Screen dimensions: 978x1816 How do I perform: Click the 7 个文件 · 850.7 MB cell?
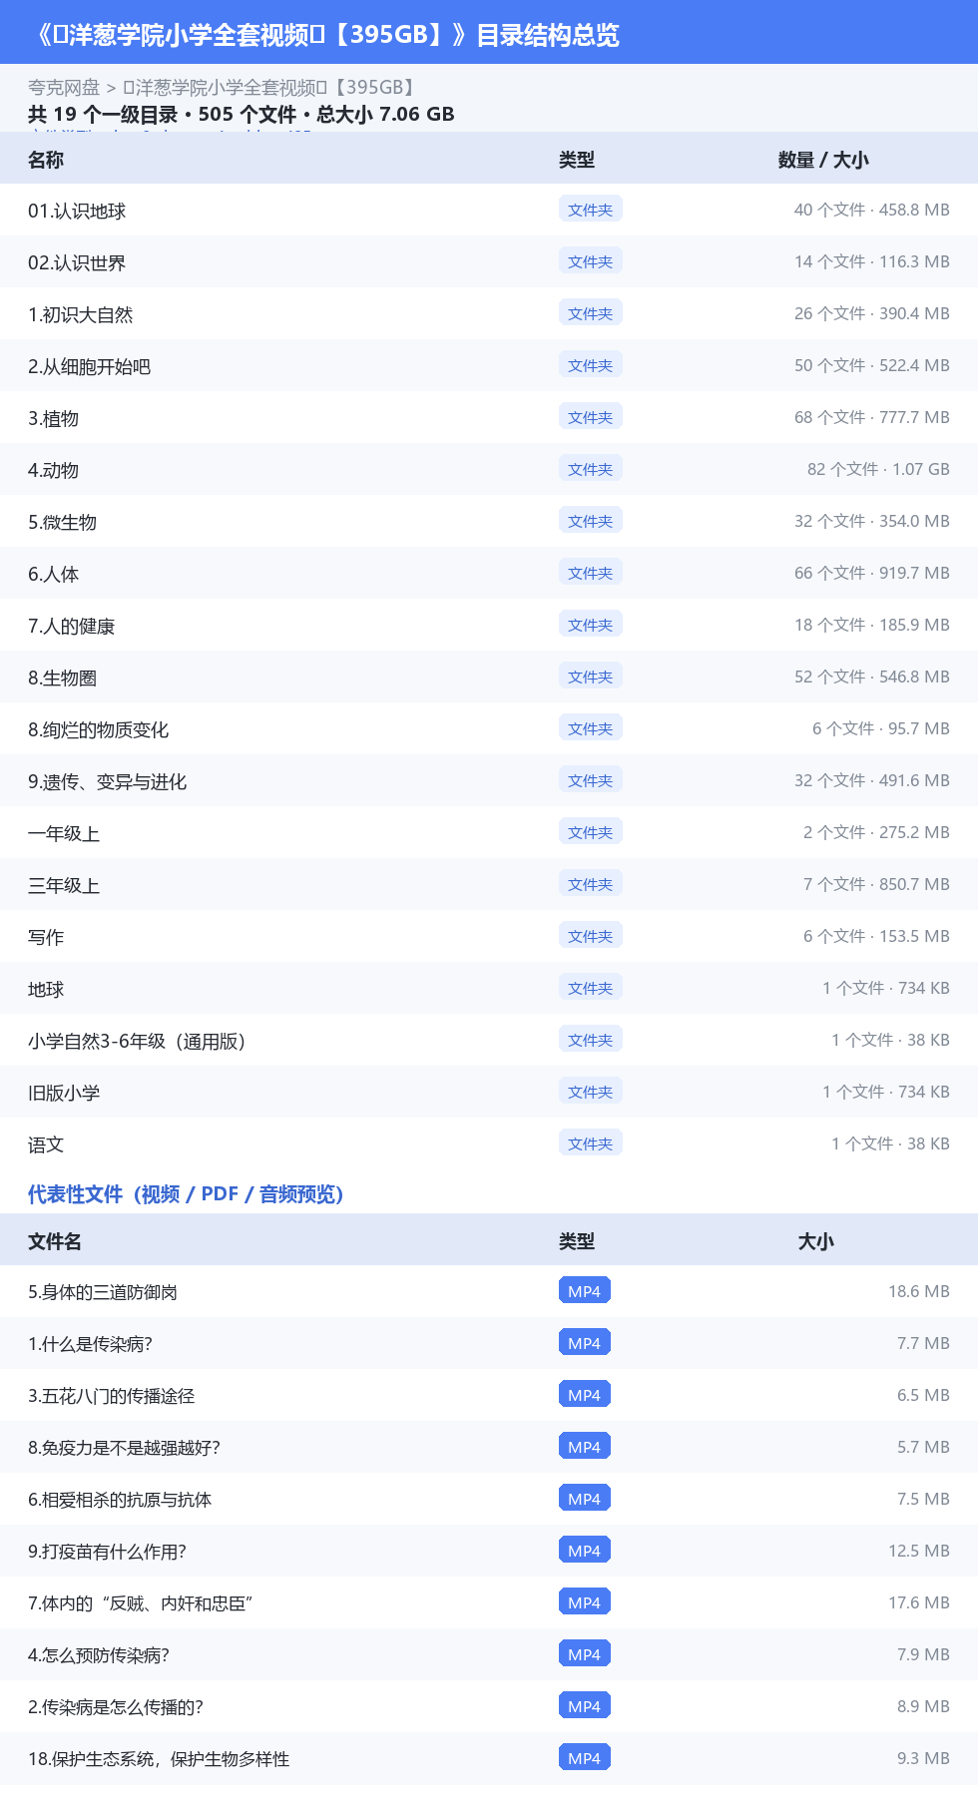(x=876, y=884)
